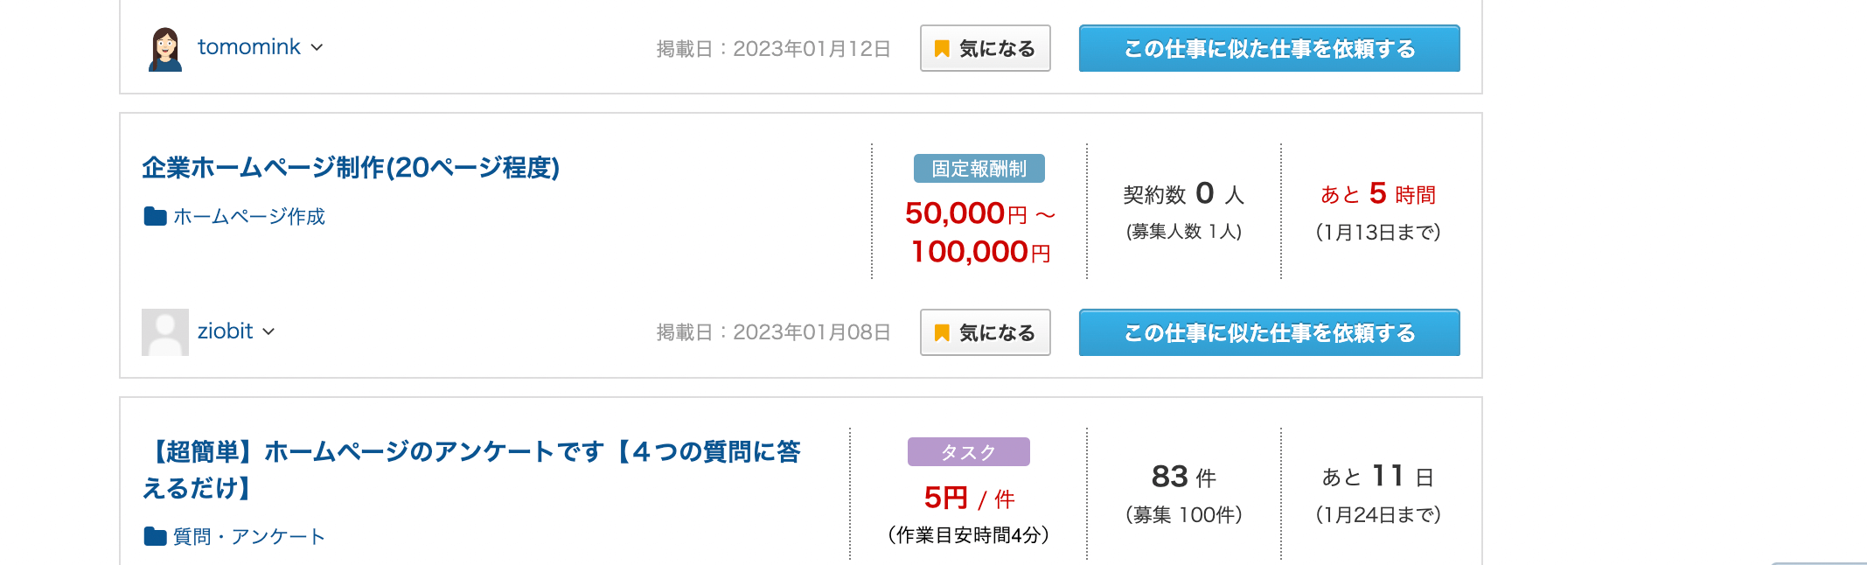Open 質問・アンケート category link

click(249, 536)
